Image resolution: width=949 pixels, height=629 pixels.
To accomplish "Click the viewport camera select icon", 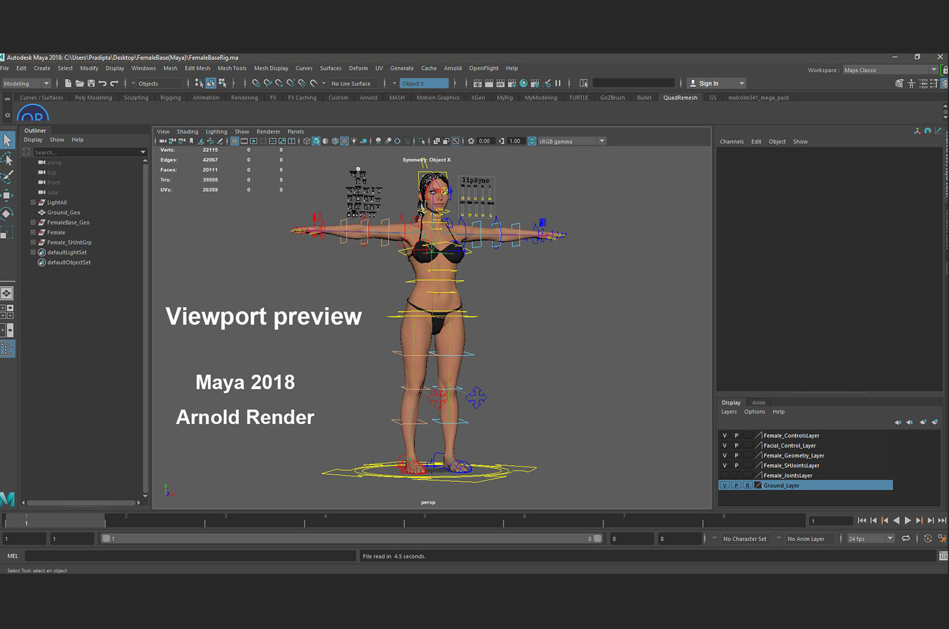I will pyautogui.click(x=163, y=141).
